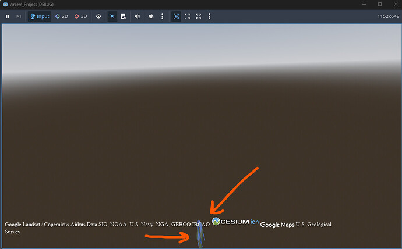402x249 pixels.
Task: Select the arrow pointer select tool
Action: [112, 16]
